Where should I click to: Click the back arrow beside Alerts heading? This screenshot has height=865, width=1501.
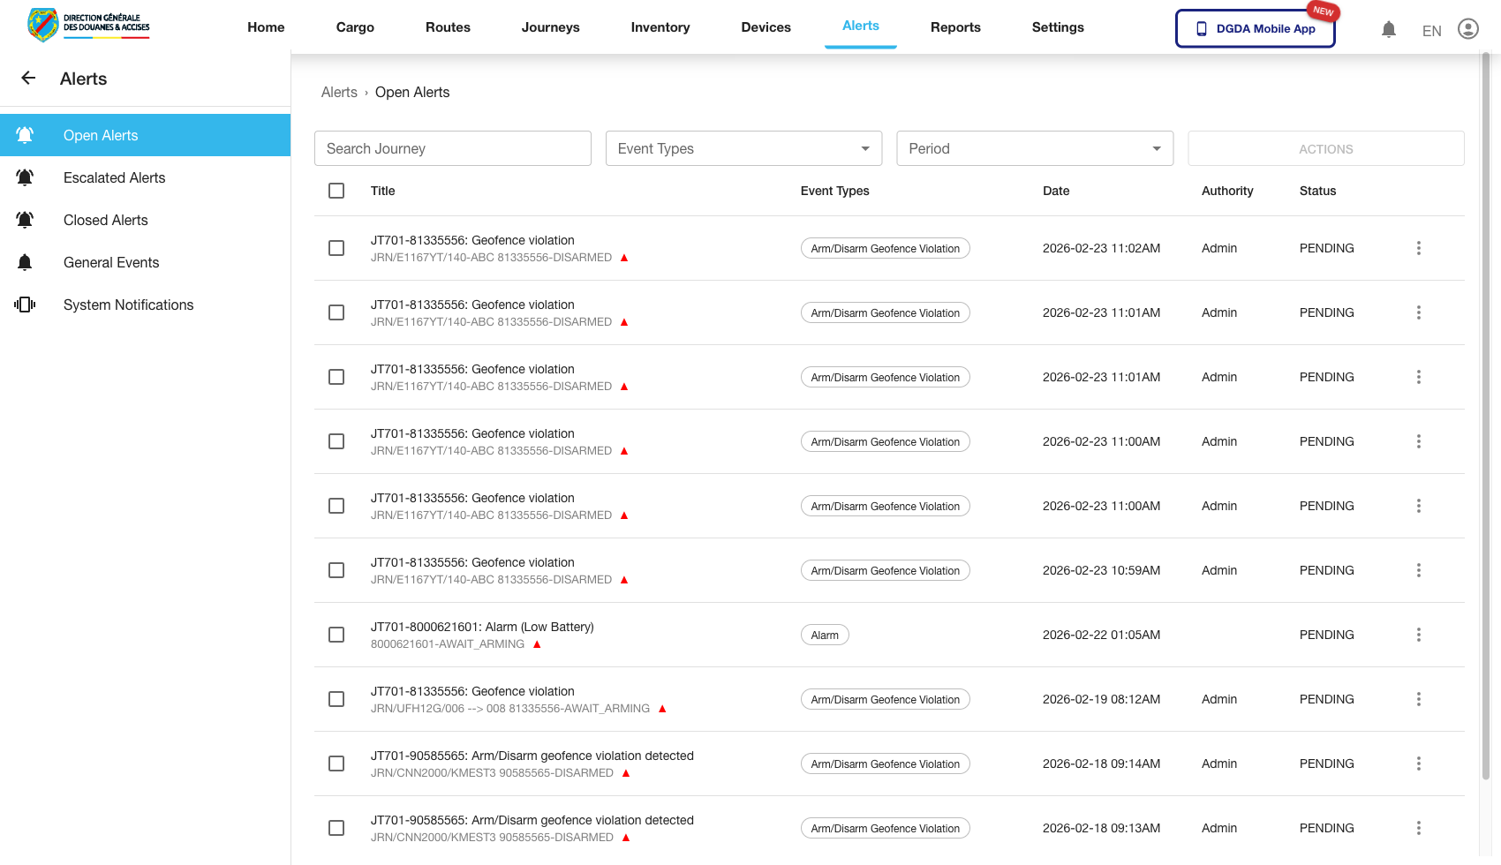tap(28, 78)
